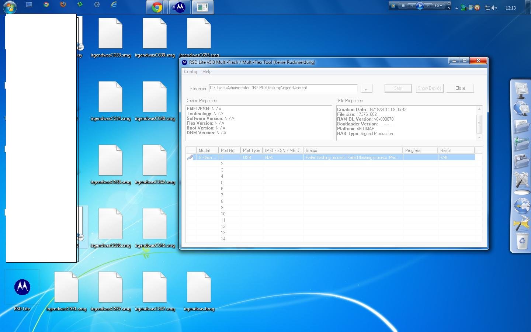This screenshot has height=332, width=531.
Task: Launch Chrome from the quick launch bar
Action: click(46, 5)
